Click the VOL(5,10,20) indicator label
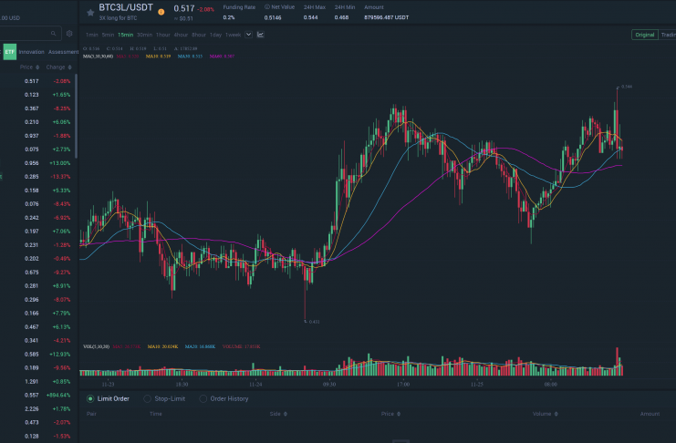The height and width of the screenshot is (443, 676). click(x=96, y=346)
